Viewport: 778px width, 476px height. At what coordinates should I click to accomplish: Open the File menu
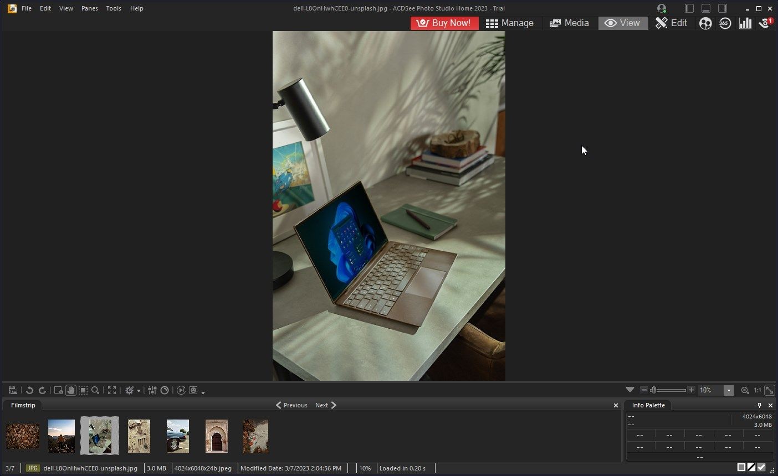[27, 8]
